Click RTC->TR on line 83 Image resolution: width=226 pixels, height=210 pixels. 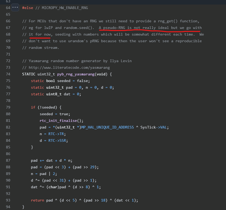57,134
